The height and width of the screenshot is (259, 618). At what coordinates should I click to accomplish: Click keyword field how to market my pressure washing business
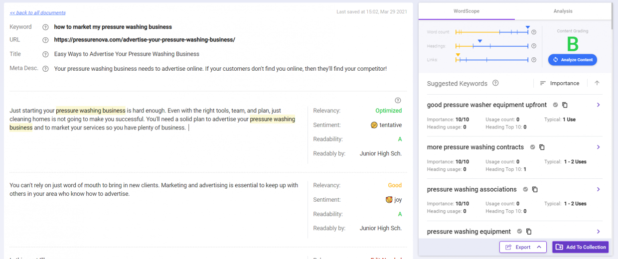(113, 27)
